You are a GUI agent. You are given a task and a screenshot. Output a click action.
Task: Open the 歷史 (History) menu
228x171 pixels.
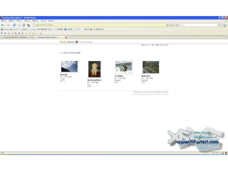pos(27,21)
